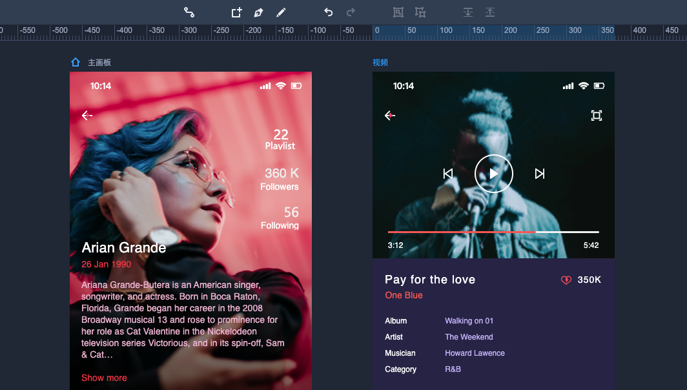687x390 pixels.
Task: Click the '22 Playlist' stat
Action: point(280,139)
